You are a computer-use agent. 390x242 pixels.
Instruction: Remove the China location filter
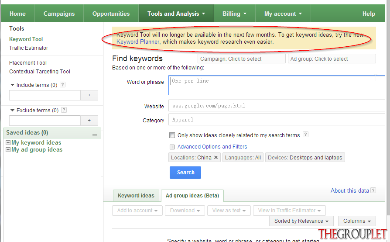pos(216,157)
